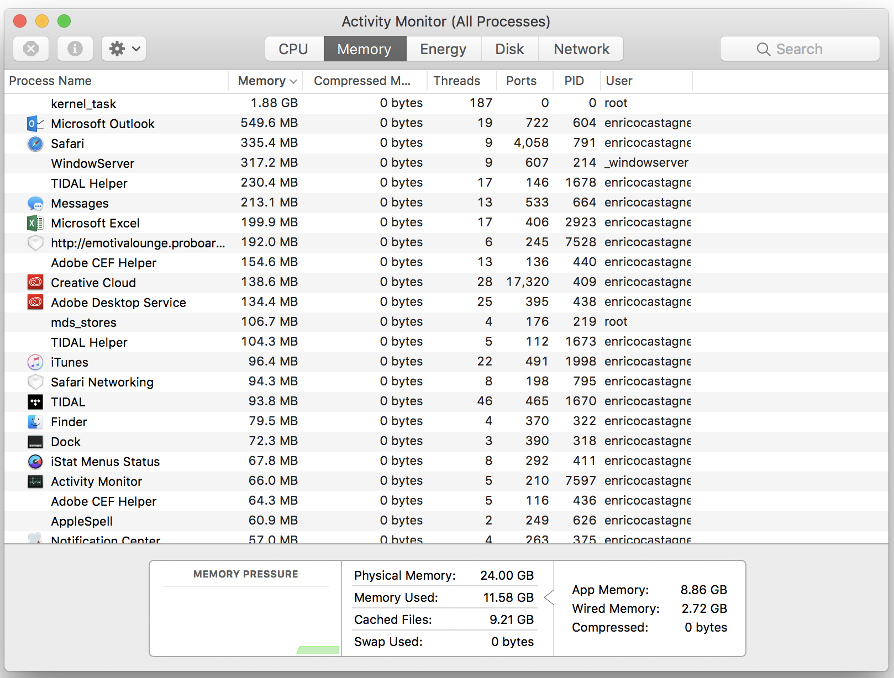The width and height of the screenshot is (894, 678).
Task: Focus the Search field
Action: click(800, 49)
